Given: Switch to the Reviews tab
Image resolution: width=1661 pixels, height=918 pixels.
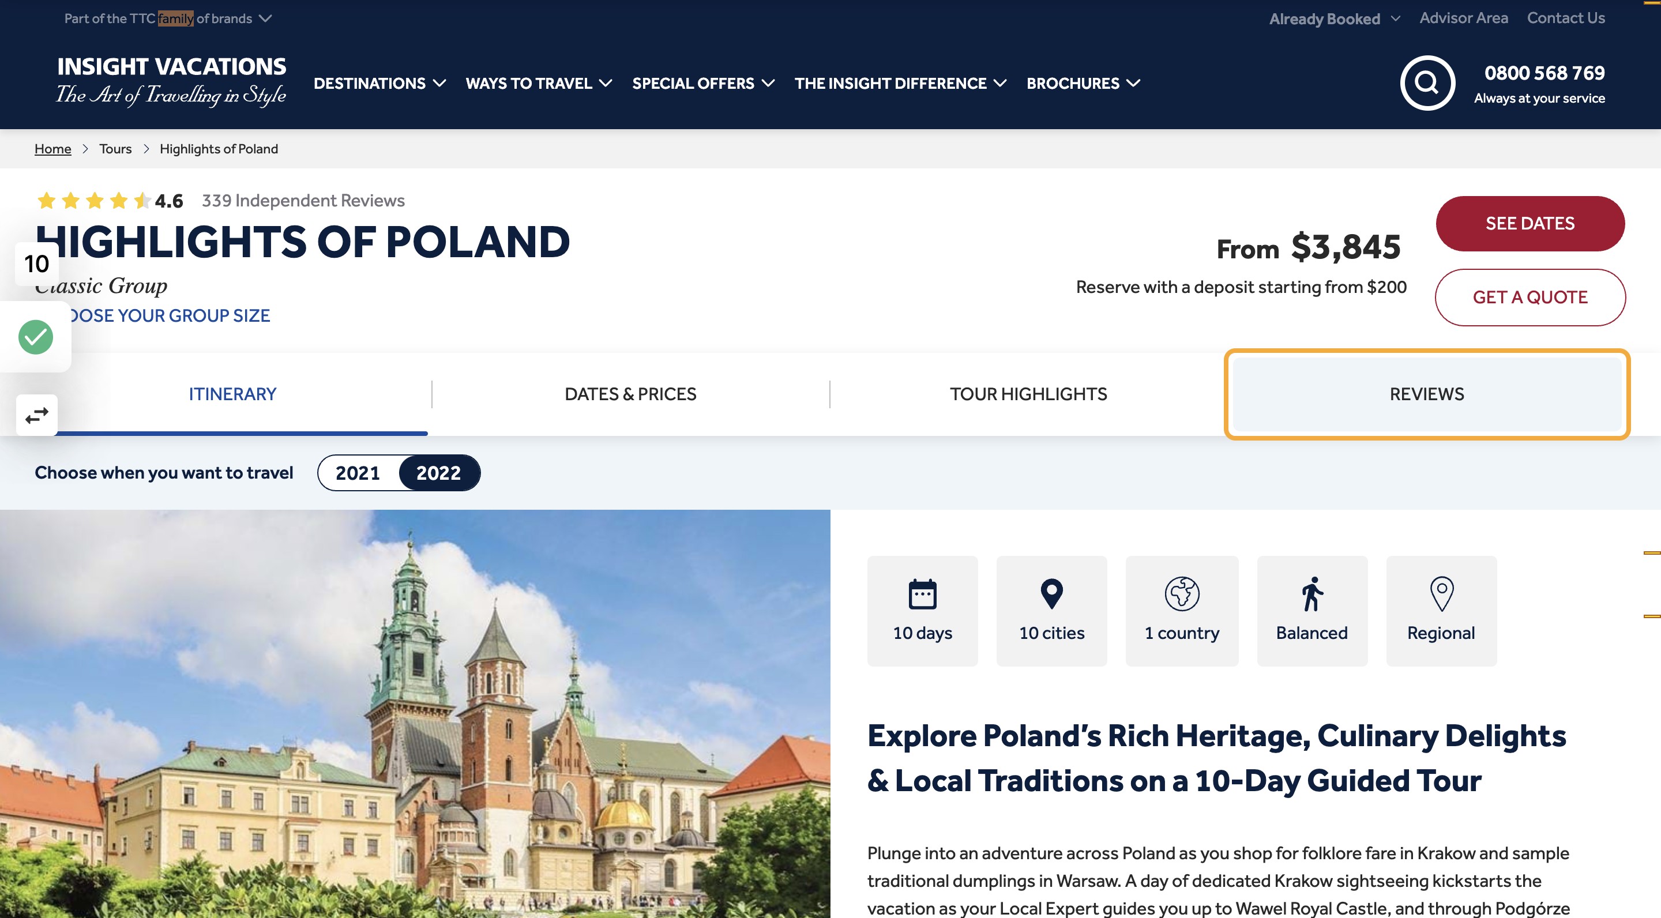Looking at the screenshot, I should [1426, 394].
